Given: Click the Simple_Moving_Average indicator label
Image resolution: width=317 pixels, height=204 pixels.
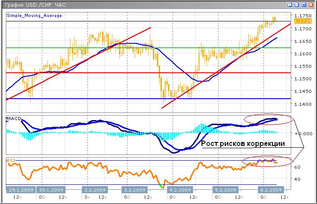Looking at the screenshot, I should coord(34,16).
